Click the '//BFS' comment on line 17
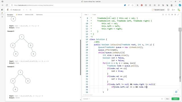Image resolution: width=182 pixels, height=102 pixels. (x=97, y=42)
